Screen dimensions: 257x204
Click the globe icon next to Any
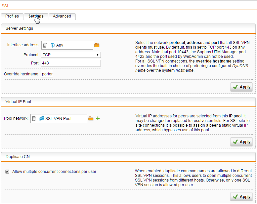pos(53,45)
